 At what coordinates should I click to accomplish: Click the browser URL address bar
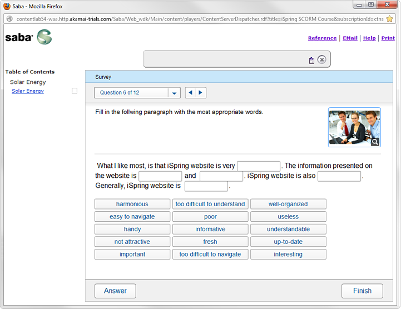coord(200,19)
